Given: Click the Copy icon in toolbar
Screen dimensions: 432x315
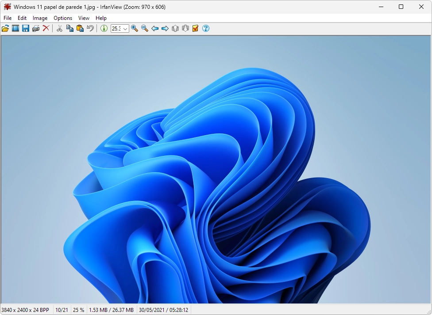Looking at the screenshot, I should tap(69, 28).
